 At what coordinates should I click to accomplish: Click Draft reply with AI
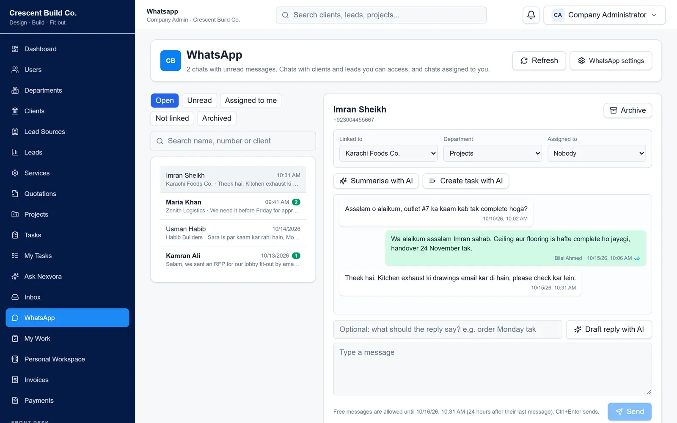609,330
